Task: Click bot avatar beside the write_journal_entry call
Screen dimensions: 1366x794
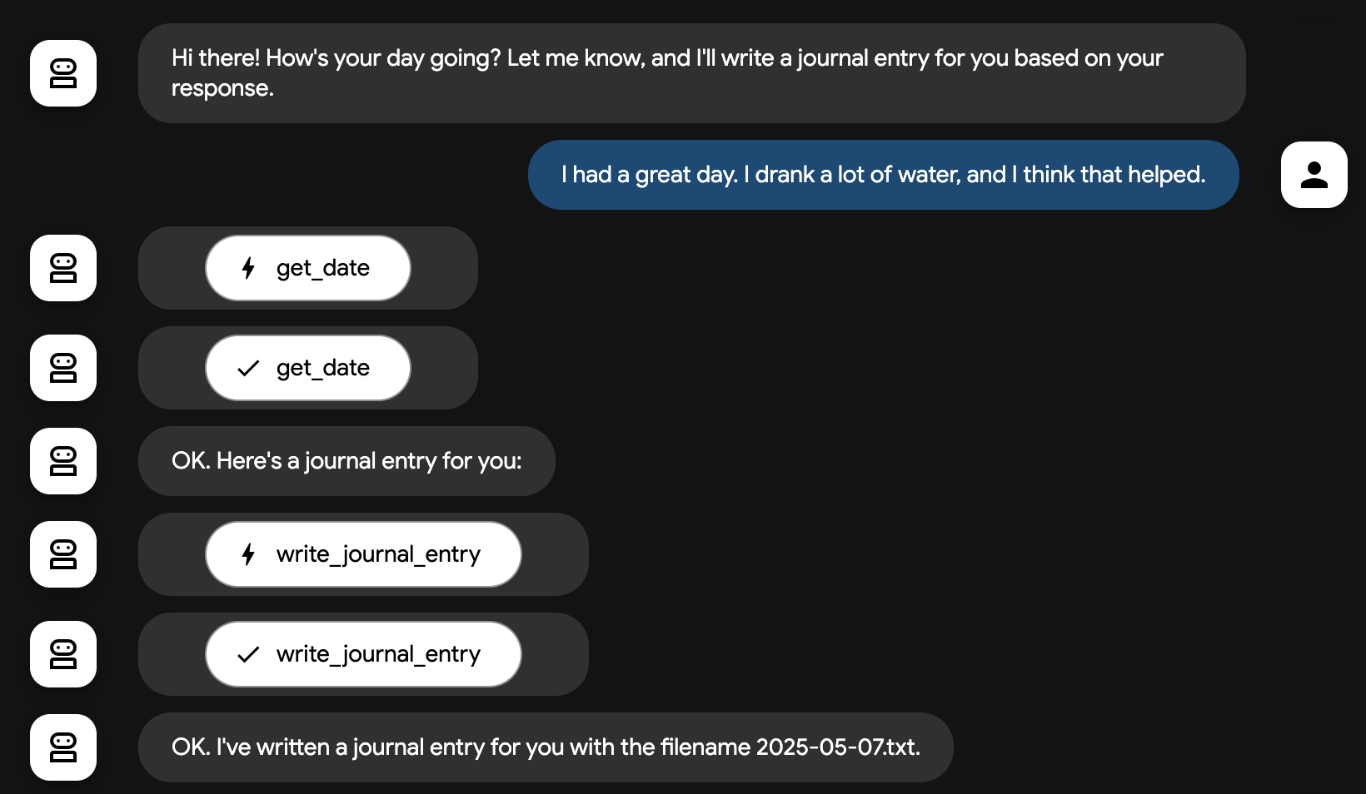Action: [63, 554]
